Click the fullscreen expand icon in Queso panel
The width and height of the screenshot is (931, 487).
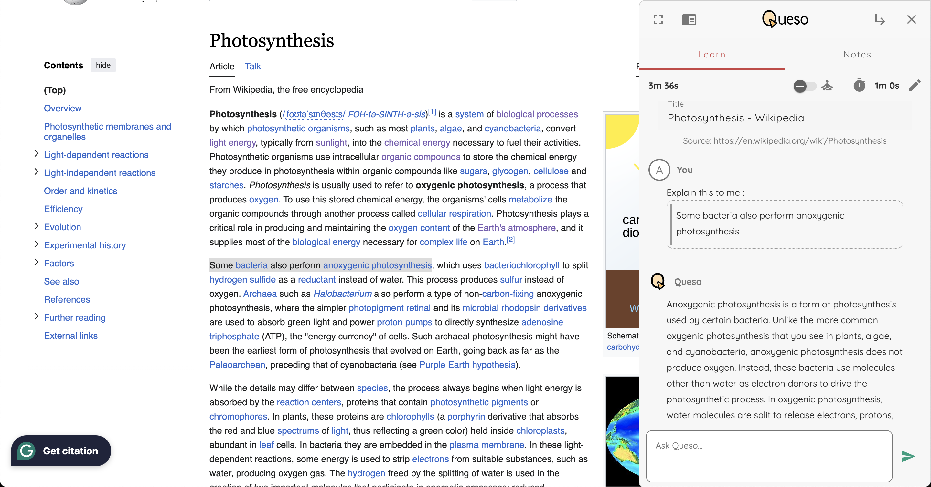658,19
